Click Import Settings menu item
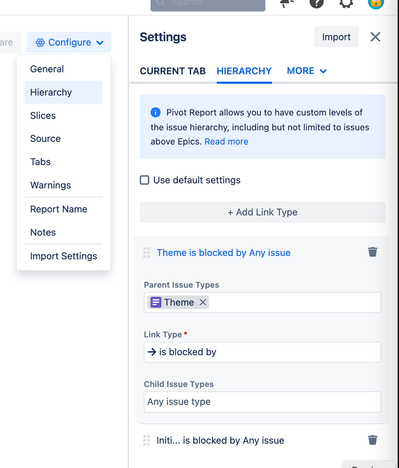Image resolution: width=399 pixels, height=468 pixels. [x=64, y=256]
